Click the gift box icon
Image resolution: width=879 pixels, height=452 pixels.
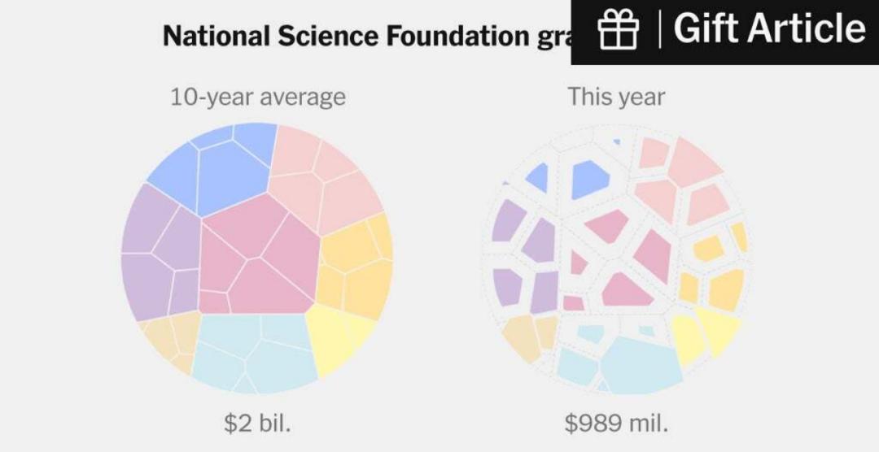pos(619,32)
